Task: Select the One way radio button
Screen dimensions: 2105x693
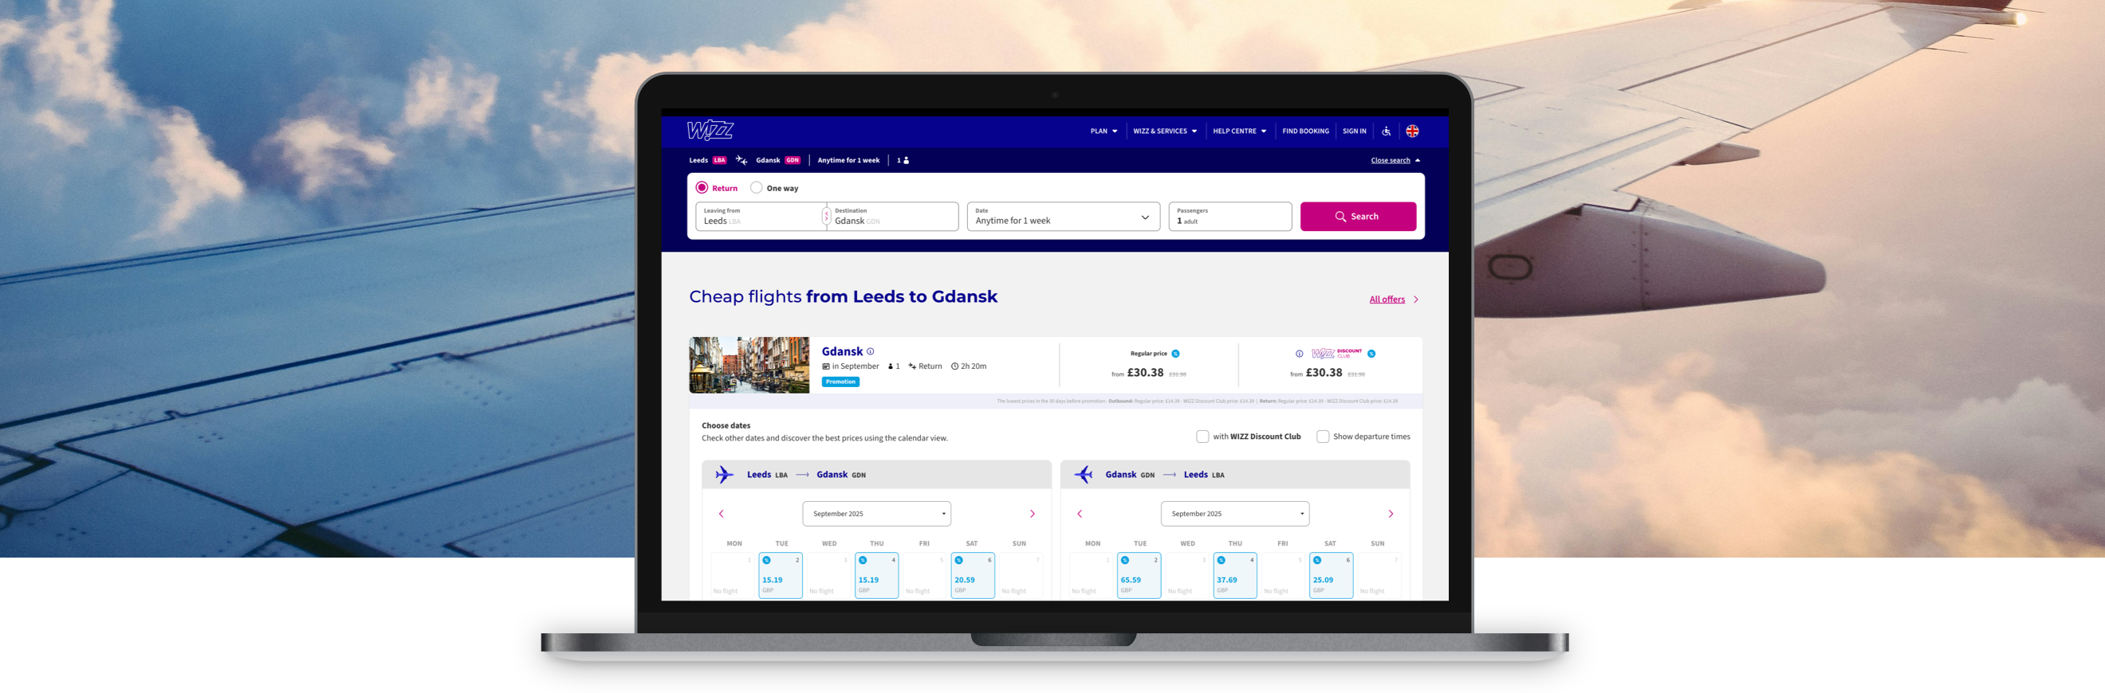Action: 757,188
